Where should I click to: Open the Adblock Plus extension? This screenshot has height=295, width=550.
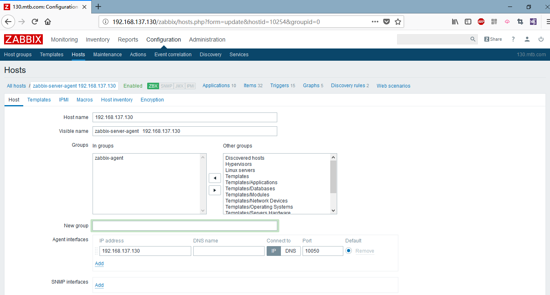pos(481,22)
